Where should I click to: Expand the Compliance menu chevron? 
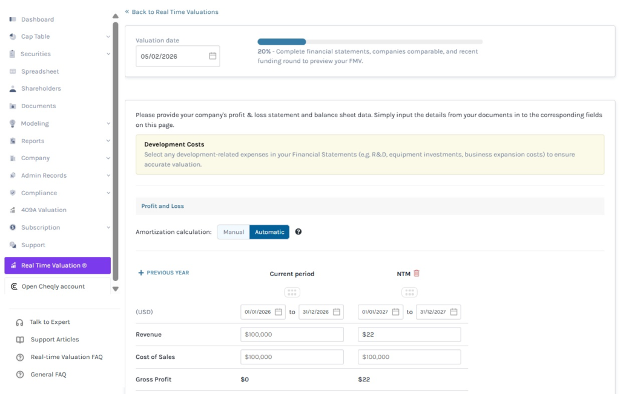108,193
